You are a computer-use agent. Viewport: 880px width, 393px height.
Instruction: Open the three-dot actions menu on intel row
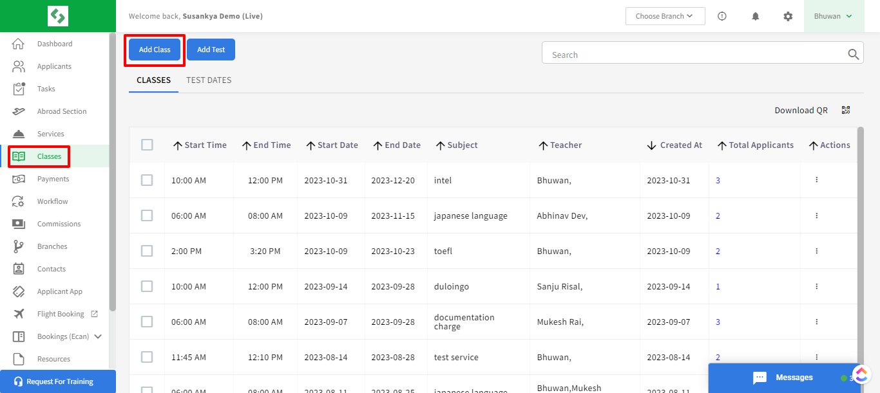[816, 179]
